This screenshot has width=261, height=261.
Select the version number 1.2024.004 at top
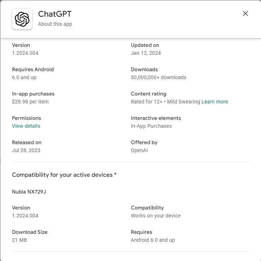[25, 53]
